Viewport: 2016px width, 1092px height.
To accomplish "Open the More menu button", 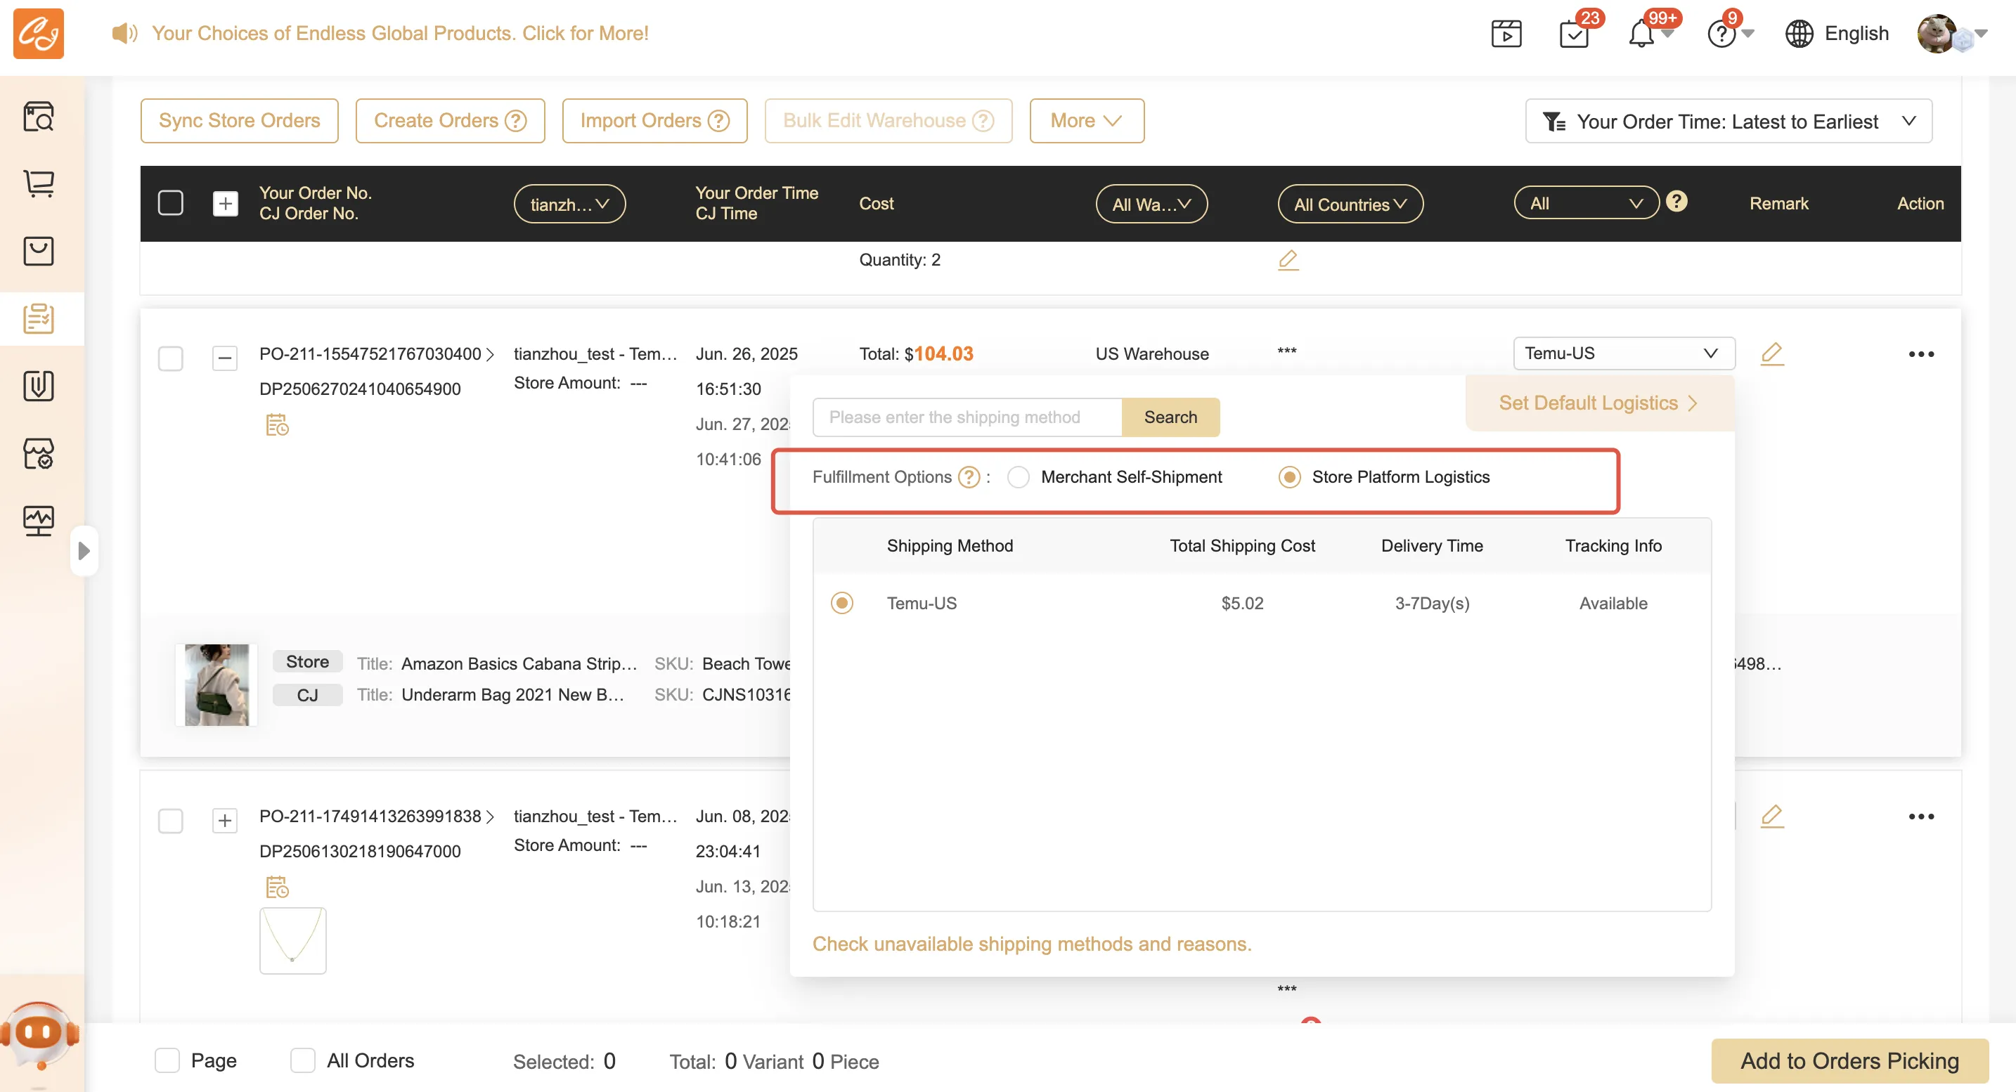I will pyautogui.click(x=1086, y=120).
